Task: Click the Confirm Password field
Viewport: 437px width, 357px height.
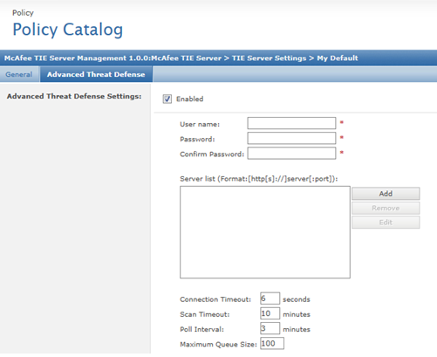Action: (x=291, y=154)
